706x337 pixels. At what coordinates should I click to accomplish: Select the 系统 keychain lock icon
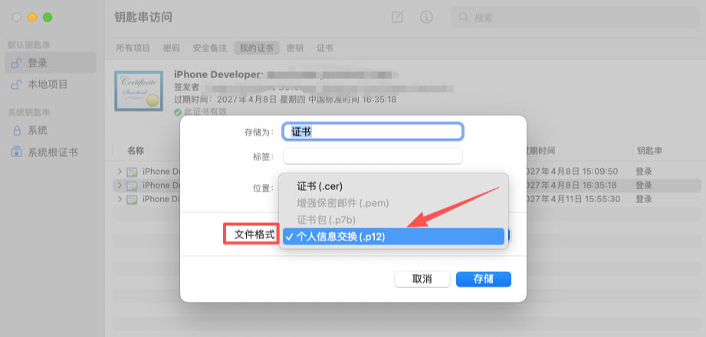17,130
